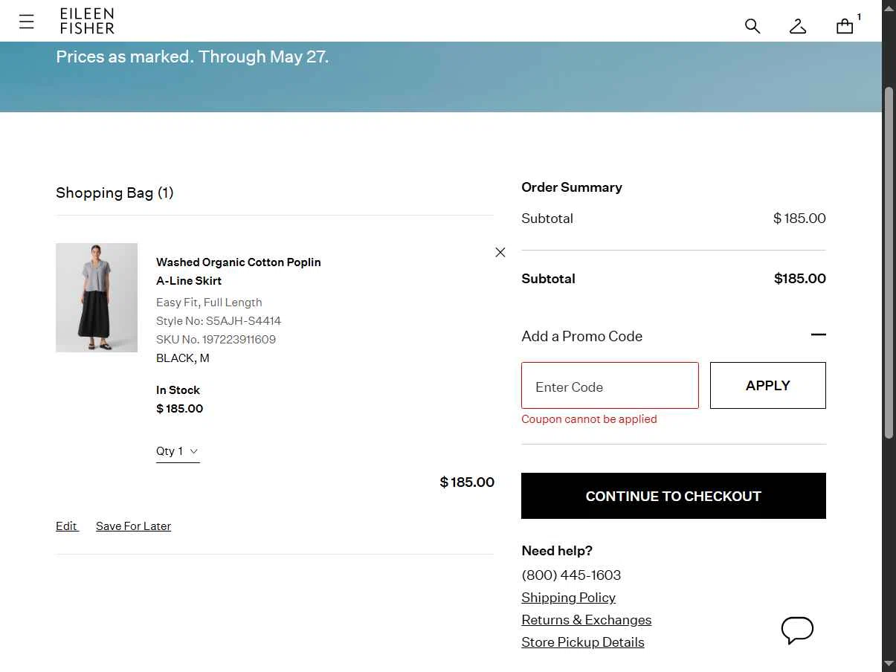Open Store Pickup Details link
896x672 pixels.
(x=583, y=642)
